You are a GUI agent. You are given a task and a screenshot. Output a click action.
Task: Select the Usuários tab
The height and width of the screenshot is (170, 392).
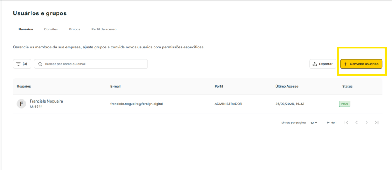[x=26, y=29]
